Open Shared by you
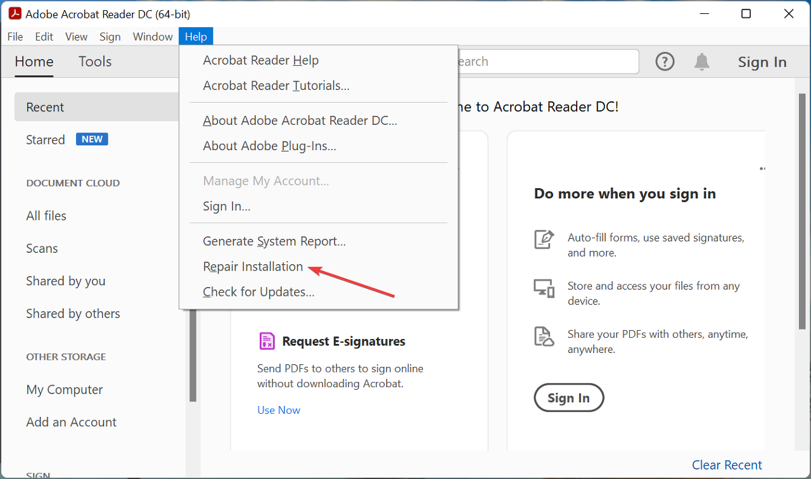811x479 pixels. coord(66,281)
